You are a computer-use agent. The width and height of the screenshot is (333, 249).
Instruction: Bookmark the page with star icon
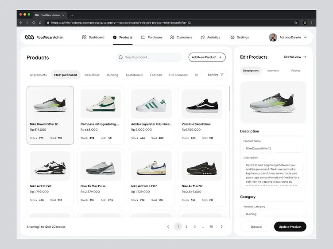[296, 23]
